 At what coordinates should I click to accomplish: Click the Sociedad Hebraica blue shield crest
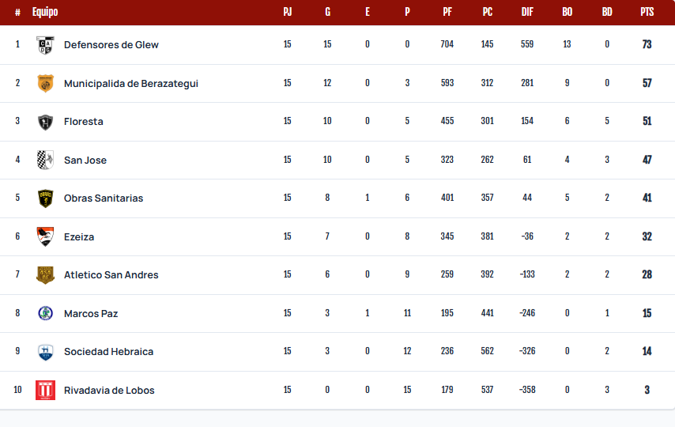(45, 352)
